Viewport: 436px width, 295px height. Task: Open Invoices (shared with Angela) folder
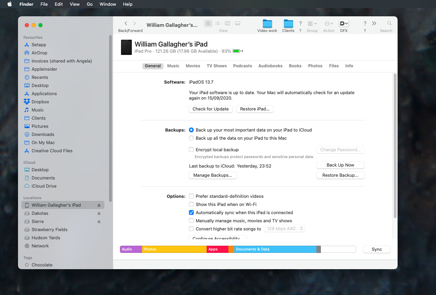58,61
